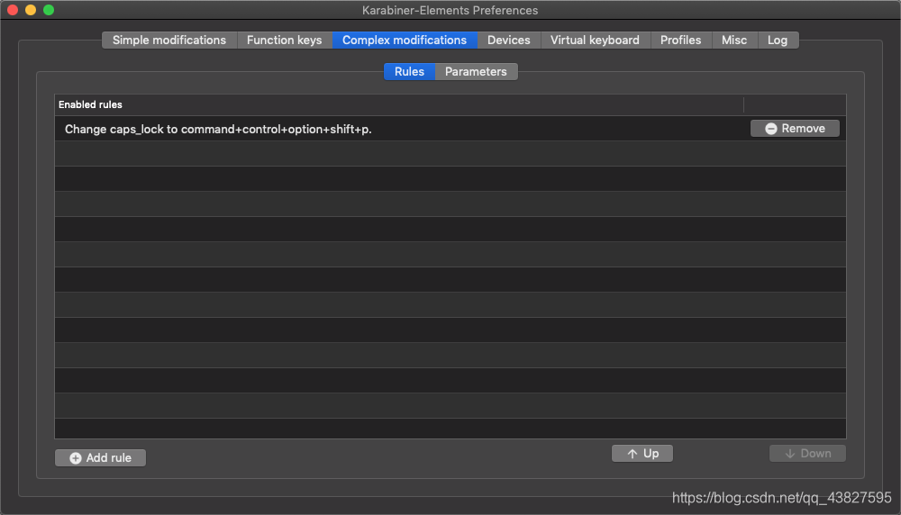Move the rule Up
901x515 pixels.
(x=642, y=454)
